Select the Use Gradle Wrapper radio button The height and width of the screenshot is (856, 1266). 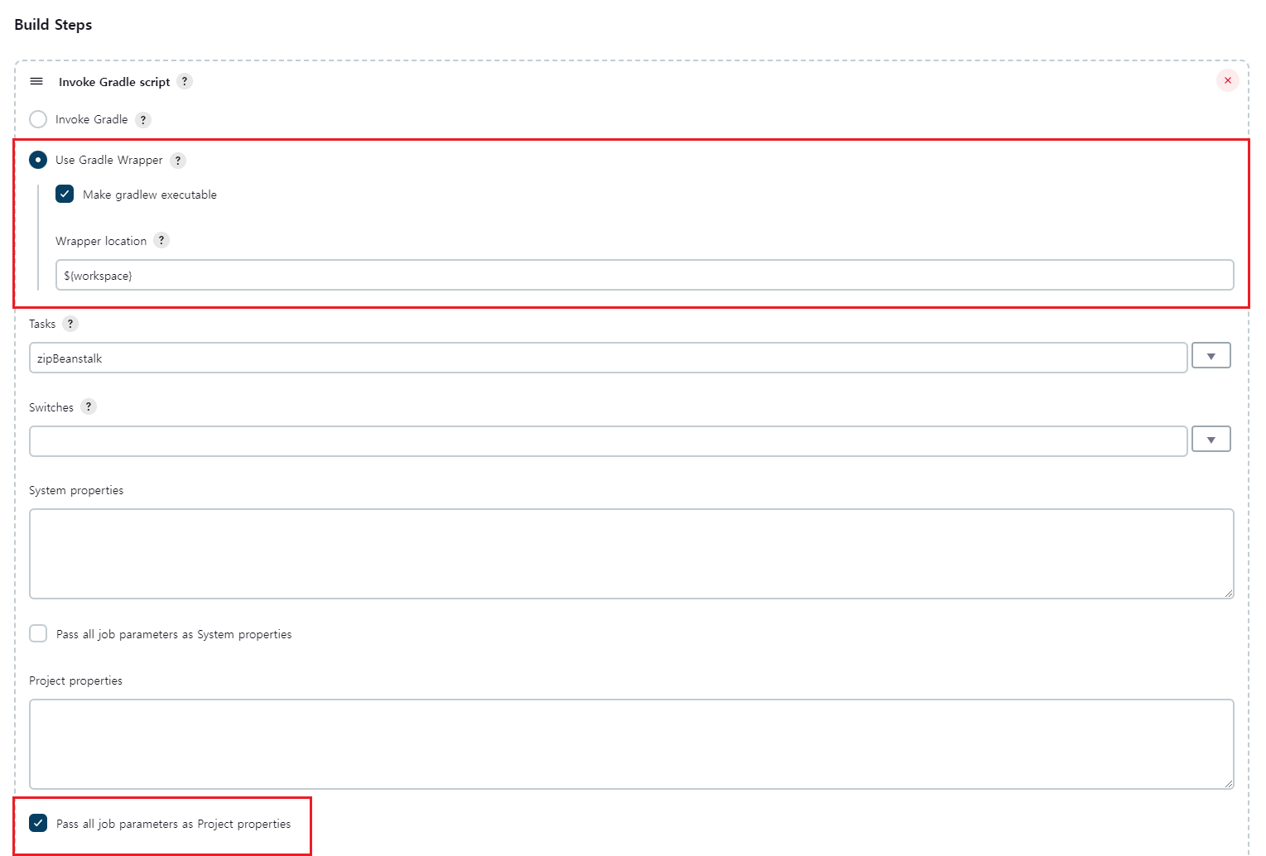click(38, 159)
